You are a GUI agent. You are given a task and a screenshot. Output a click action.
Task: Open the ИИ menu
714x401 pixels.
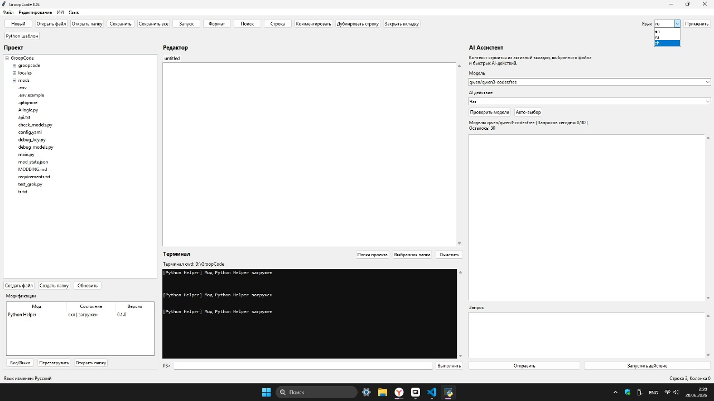click(60, 12)
